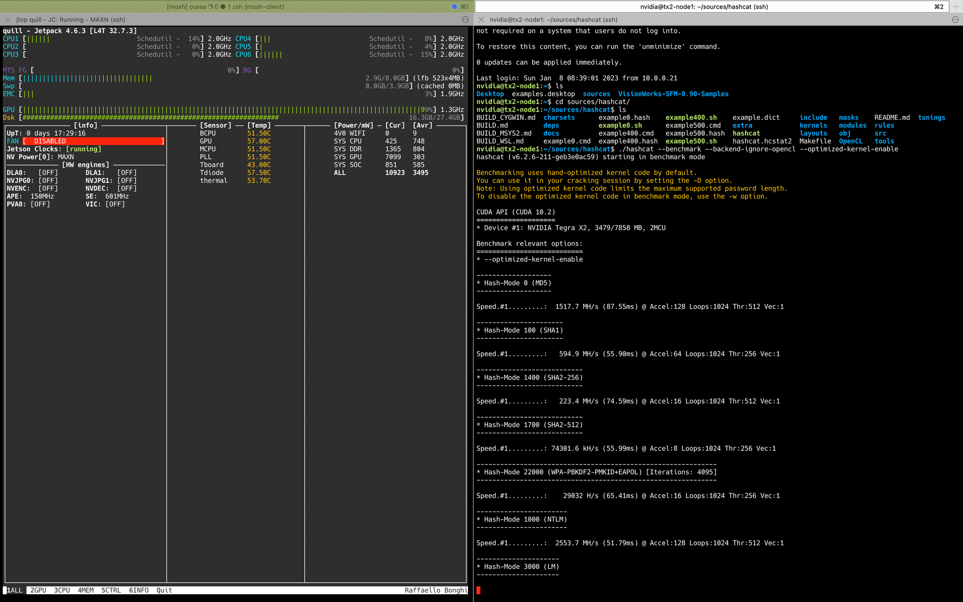Click the SHA1 594.9 MH/s speed line
The width and height of the screenshot is (963, 602).
tap(628, 354)
